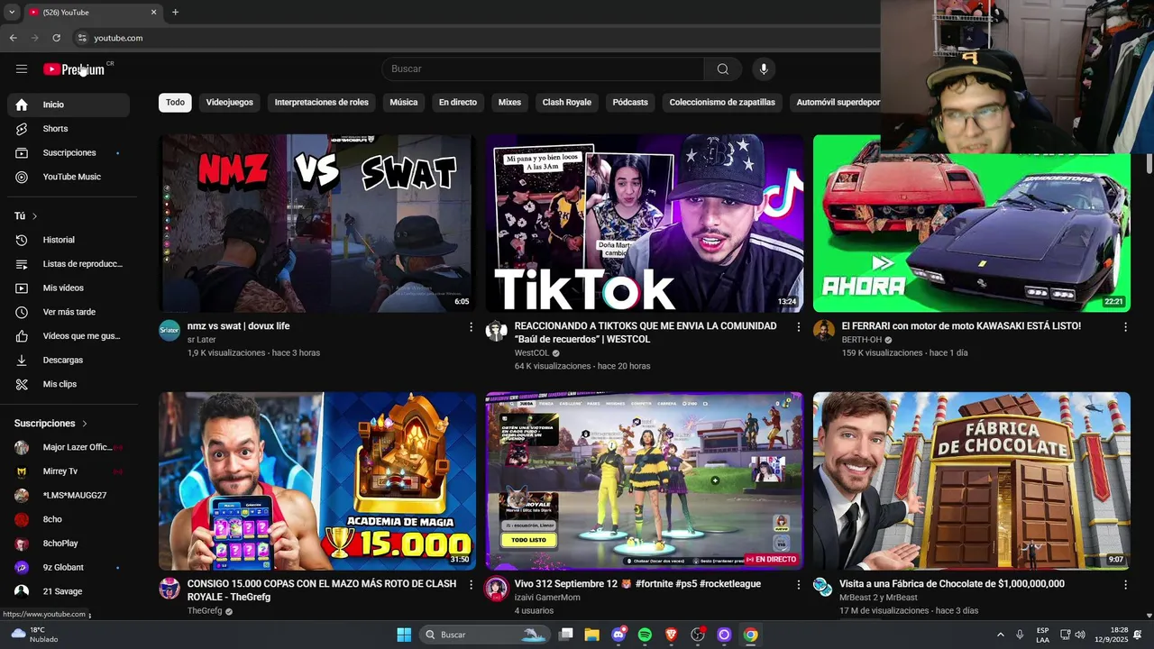Select the Videojuegos filter chip
Viewport: 1154px width, 649px height.
coord(230,103)
